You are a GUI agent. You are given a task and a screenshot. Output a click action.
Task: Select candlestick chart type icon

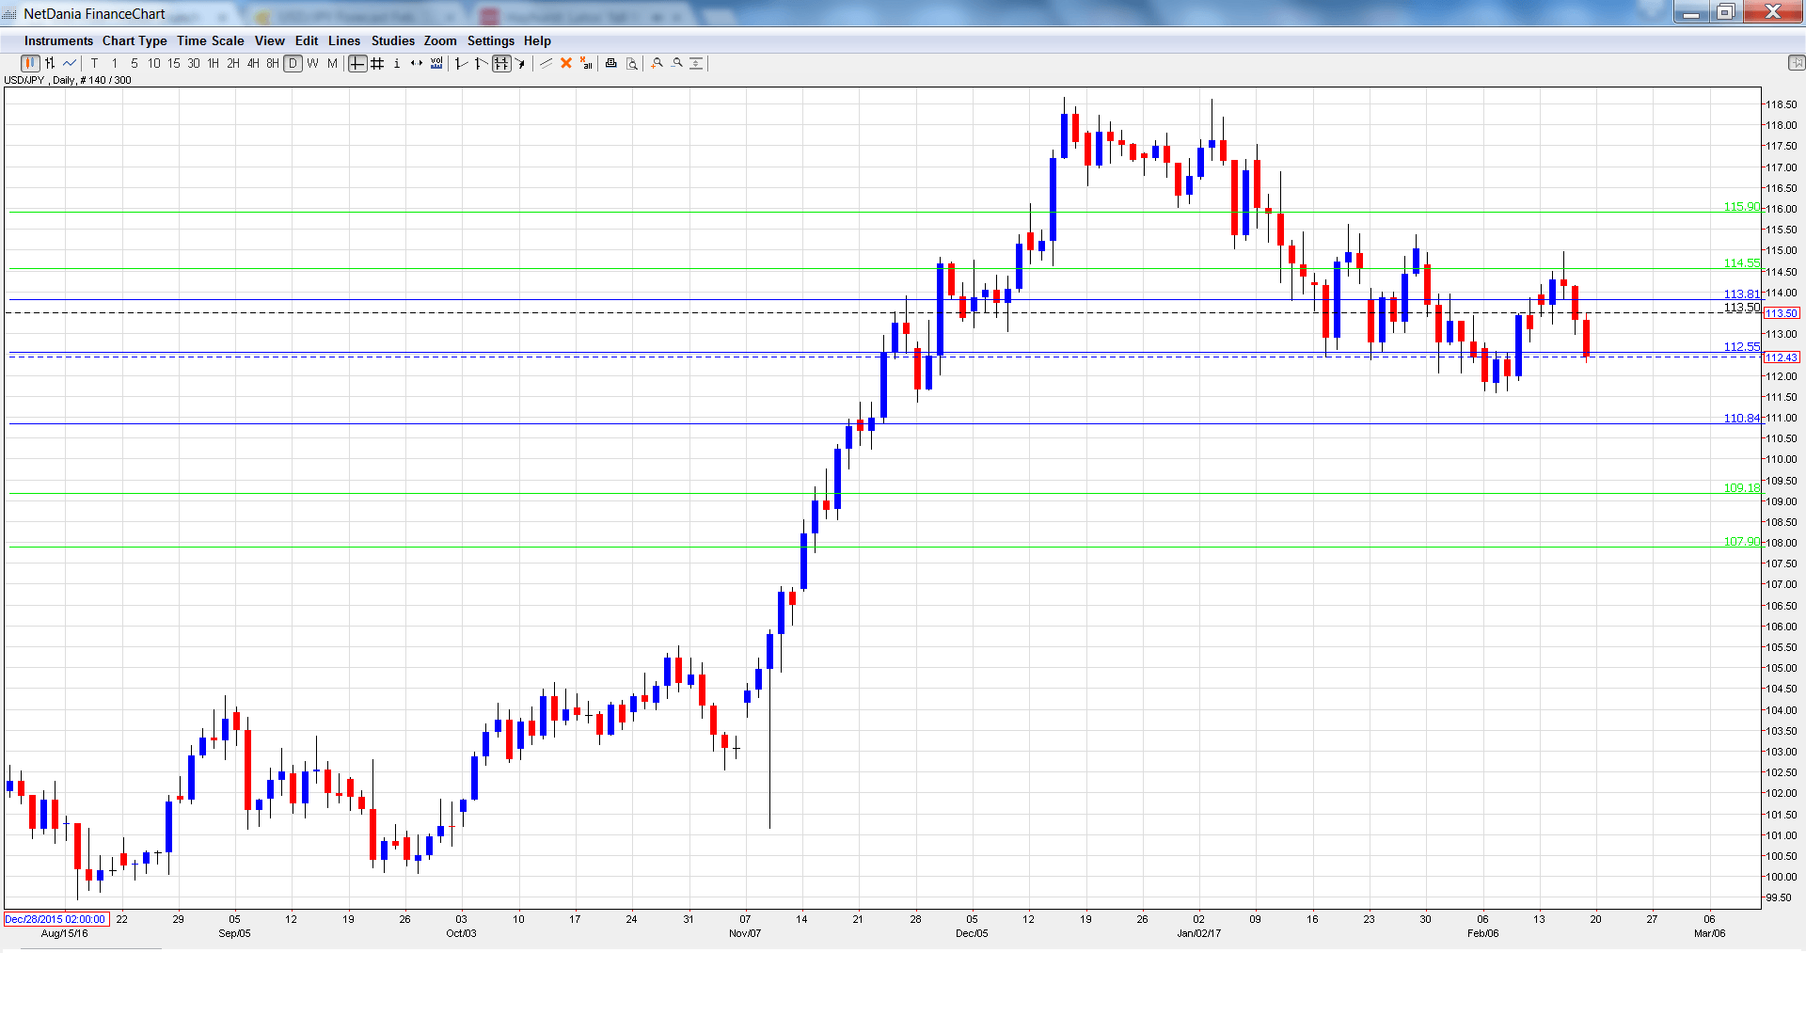click(x=30, y=63)
